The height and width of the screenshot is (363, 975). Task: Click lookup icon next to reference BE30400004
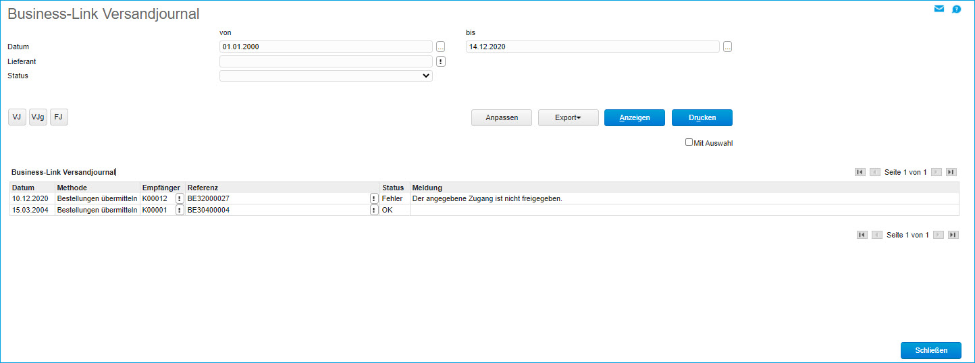pyautogui.click(x=374, y=210)
